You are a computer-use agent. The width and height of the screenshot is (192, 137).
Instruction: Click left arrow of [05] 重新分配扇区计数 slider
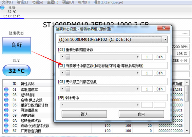[63, 57]
